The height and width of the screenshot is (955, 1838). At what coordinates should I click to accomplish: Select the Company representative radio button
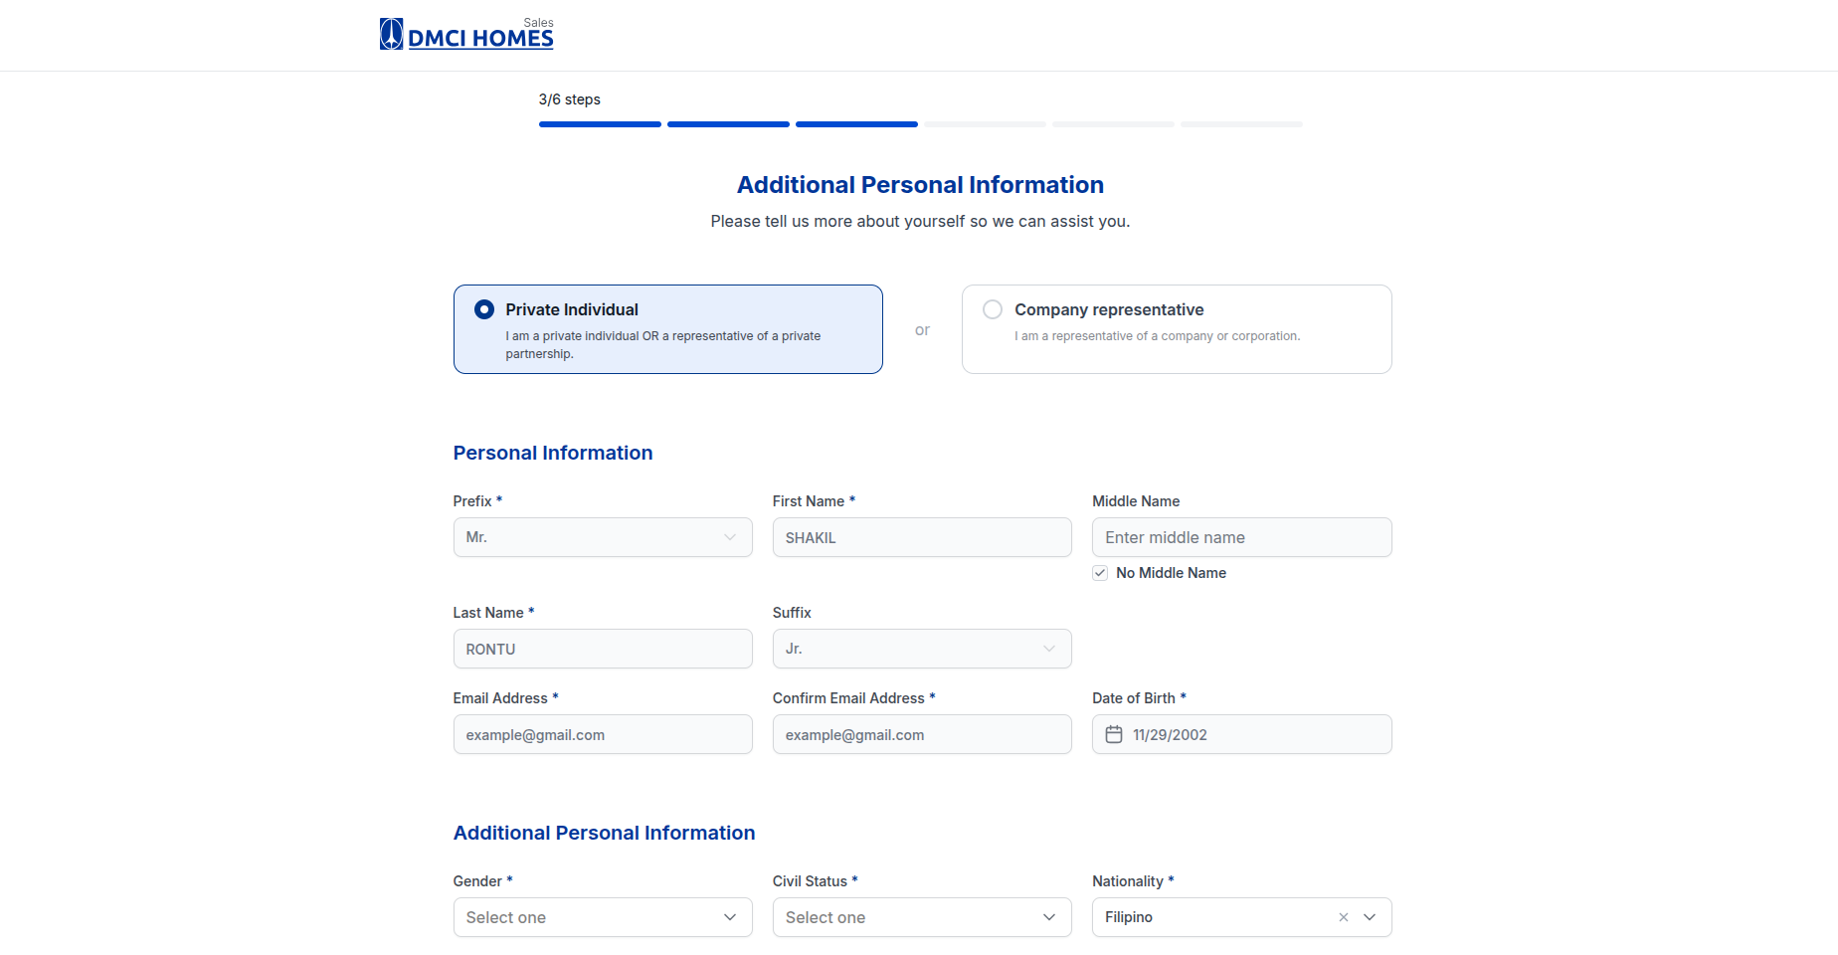993,309
